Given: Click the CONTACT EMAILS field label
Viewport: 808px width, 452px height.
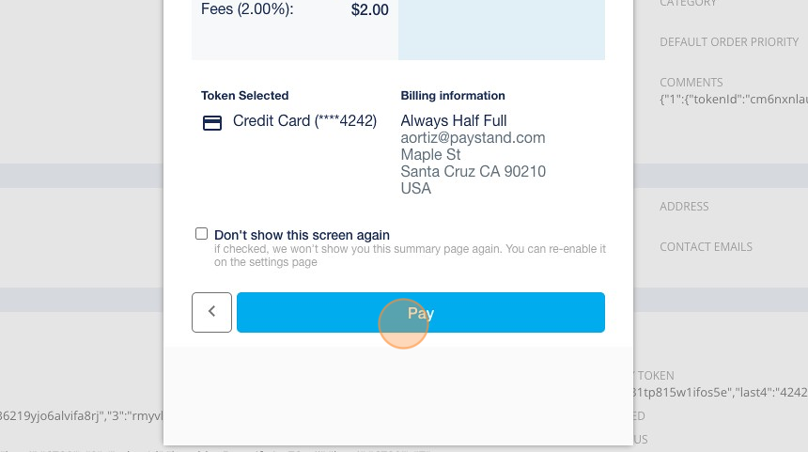Looking at the screenshot, I should tap(706, 247).
